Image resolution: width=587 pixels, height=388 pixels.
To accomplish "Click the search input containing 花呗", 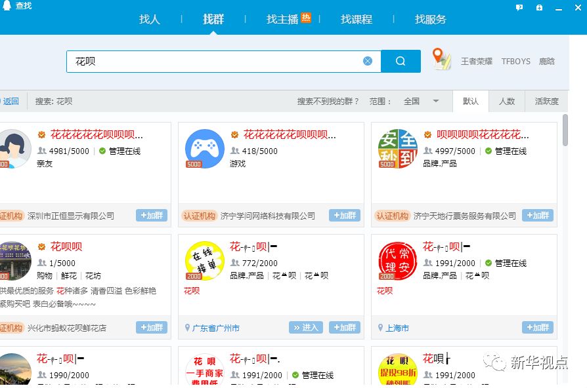I will pos(197,60).
